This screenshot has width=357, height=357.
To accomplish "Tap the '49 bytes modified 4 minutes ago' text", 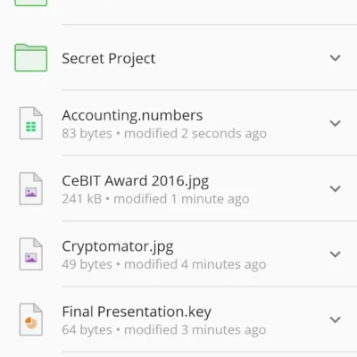I will point(164,264).
